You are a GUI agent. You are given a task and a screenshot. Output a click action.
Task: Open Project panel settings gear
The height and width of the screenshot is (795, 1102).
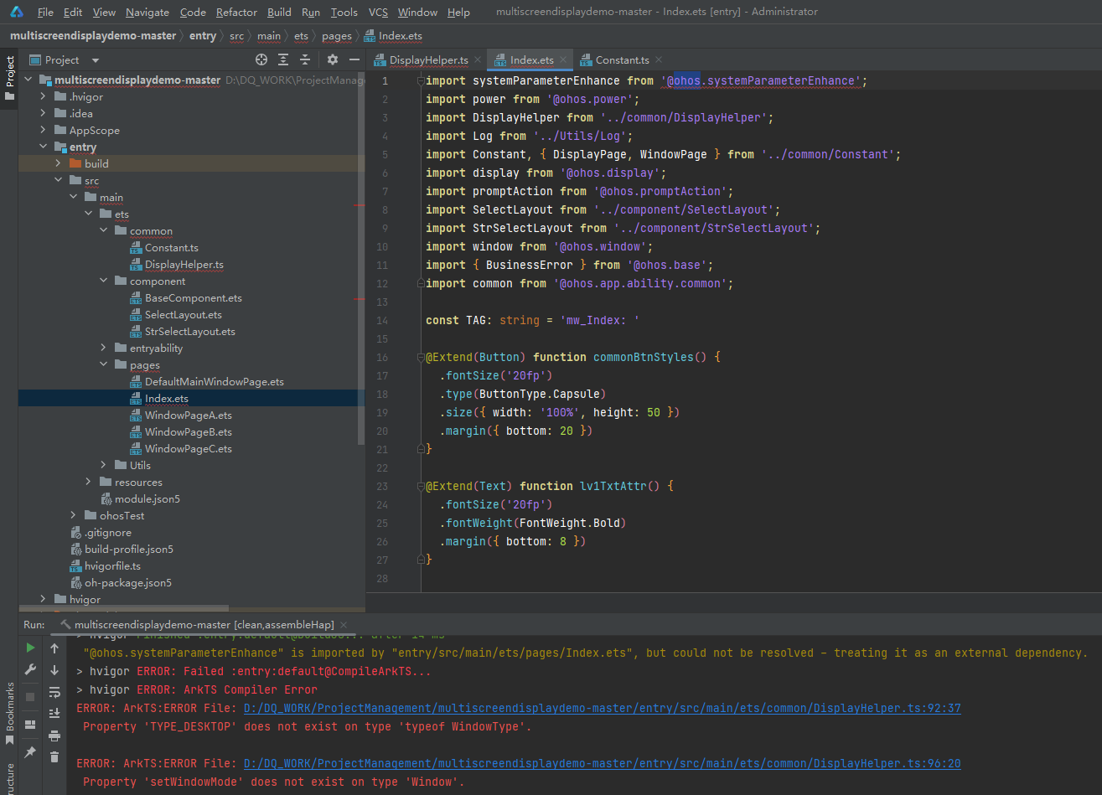tap(333, 59)
